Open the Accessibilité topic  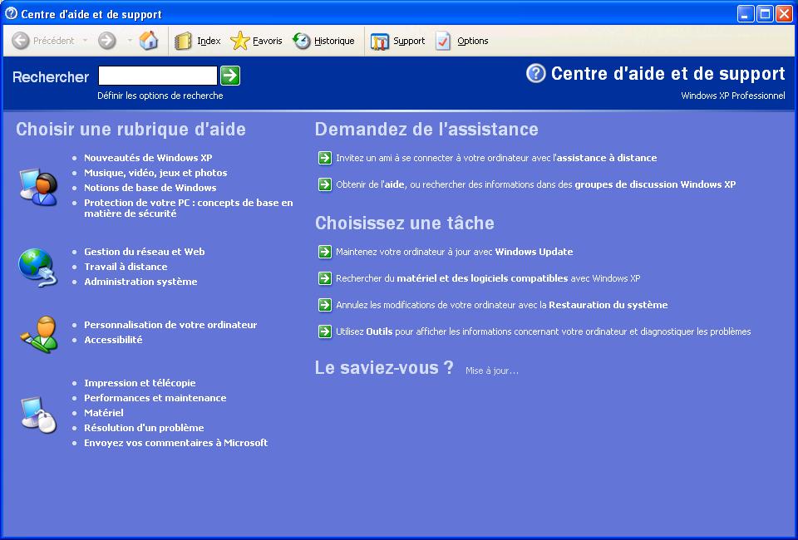tap(113, 340)
